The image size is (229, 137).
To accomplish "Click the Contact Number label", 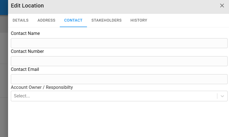I will click(x=28, y=51).
